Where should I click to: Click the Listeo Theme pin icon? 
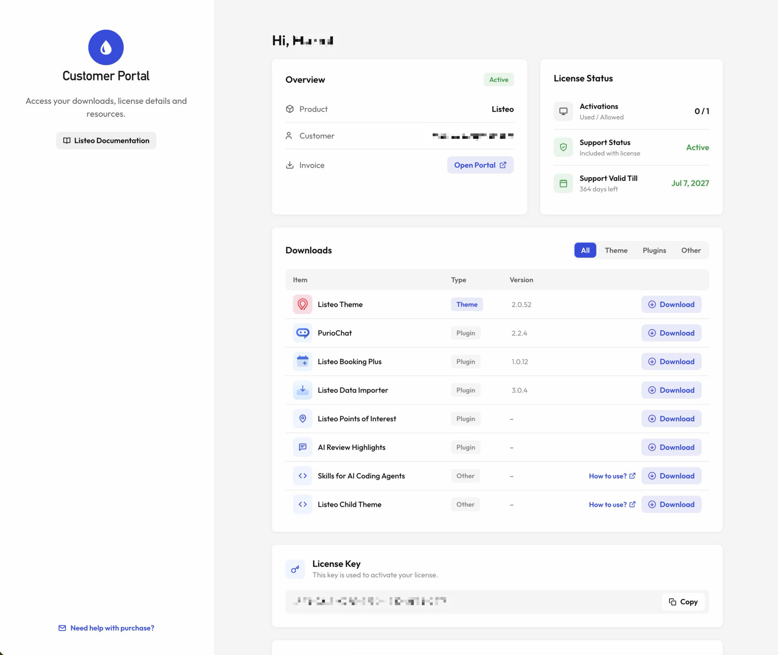303,304
